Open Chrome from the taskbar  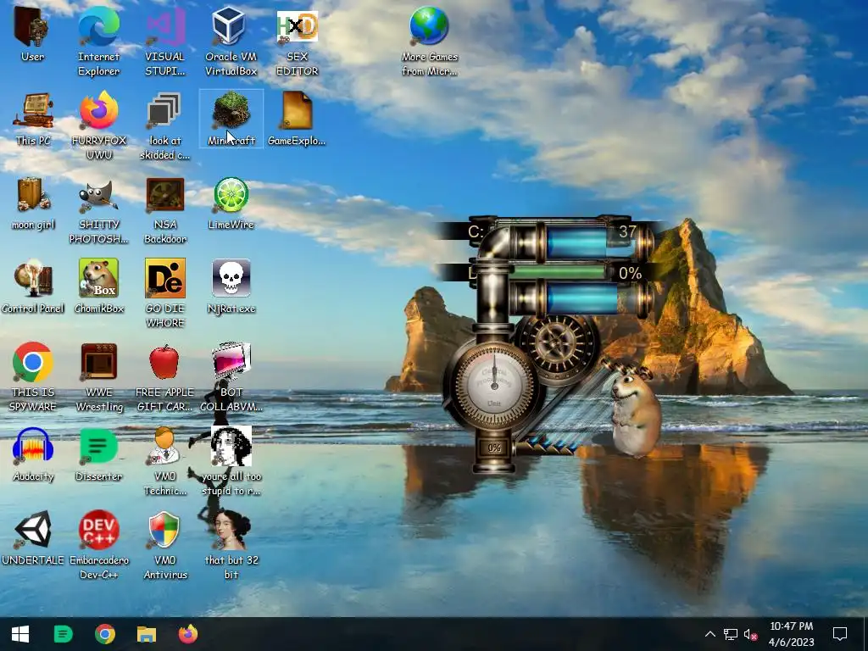tap(104, 634)
